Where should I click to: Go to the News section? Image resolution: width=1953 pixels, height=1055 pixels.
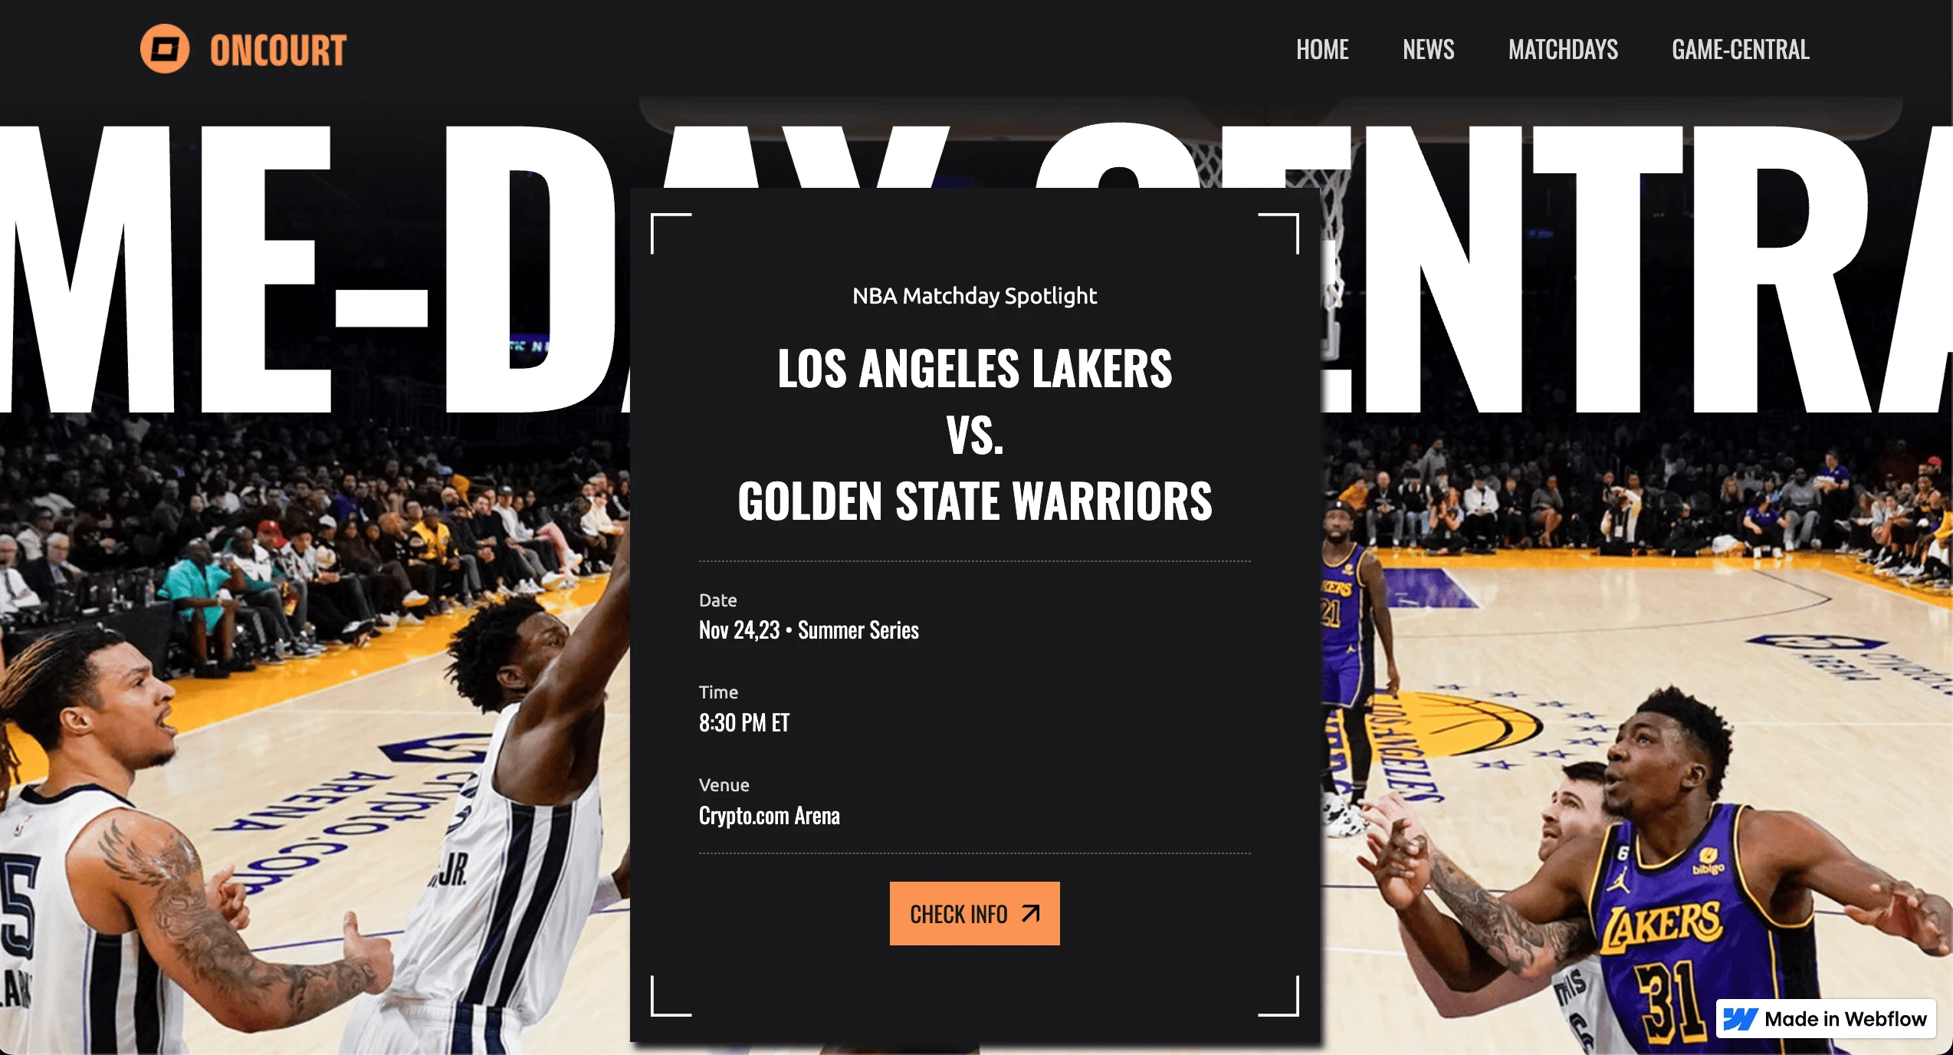click(1429, 50)
